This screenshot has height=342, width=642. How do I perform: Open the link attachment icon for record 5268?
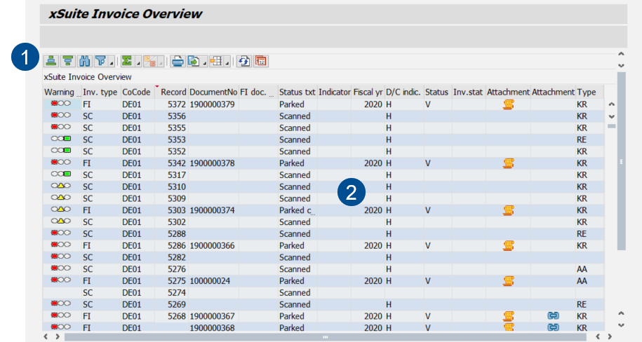click(553, 316)
